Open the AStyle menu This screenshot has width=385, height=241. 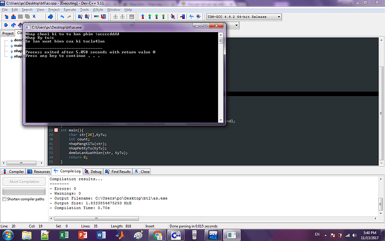(98, 10)
